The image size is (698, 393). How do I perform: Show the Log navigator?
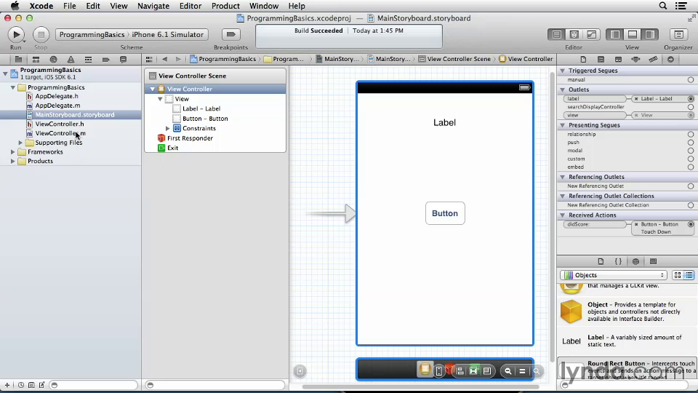pyautogui.click(x=124, y=59)
